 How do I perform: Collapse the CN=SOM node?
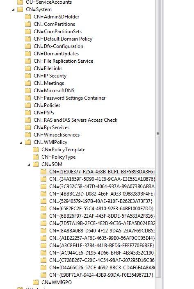(29, 165)
